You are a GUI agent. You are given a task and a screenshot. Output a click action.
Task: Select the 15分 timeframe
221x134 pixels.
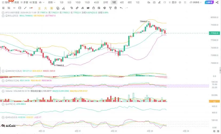click(x=87, y=2)
